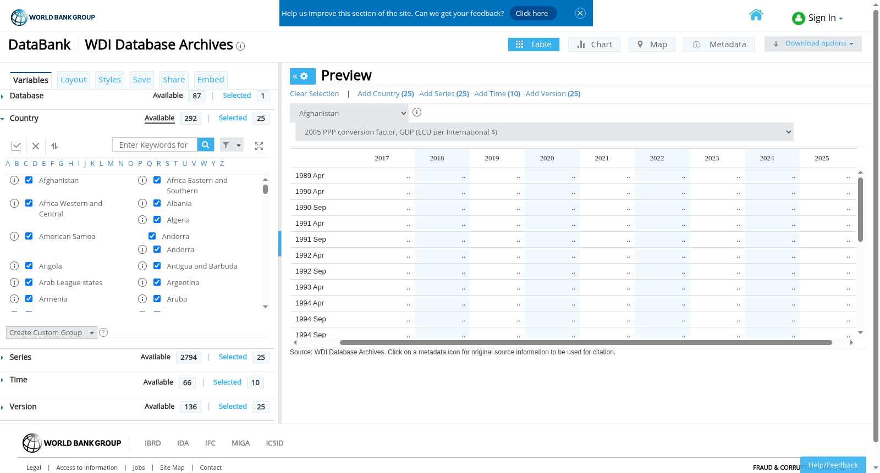Click the country list vertical scrollbar
880x473 pixels.
click(x=265, y=189)
